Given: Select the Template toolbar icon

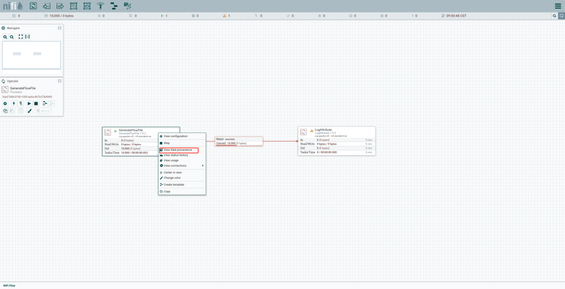Looking at the screenshot, I should pos(114,6).
